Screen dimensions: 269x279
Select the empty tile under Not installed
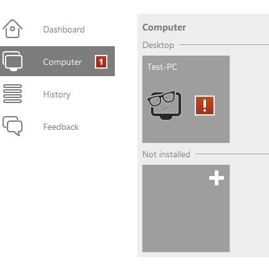pos(186,208)
